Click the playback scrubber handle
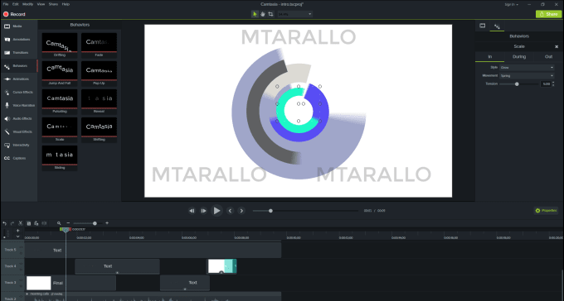This screenshot has height=301, width=564. click(270, 211)
